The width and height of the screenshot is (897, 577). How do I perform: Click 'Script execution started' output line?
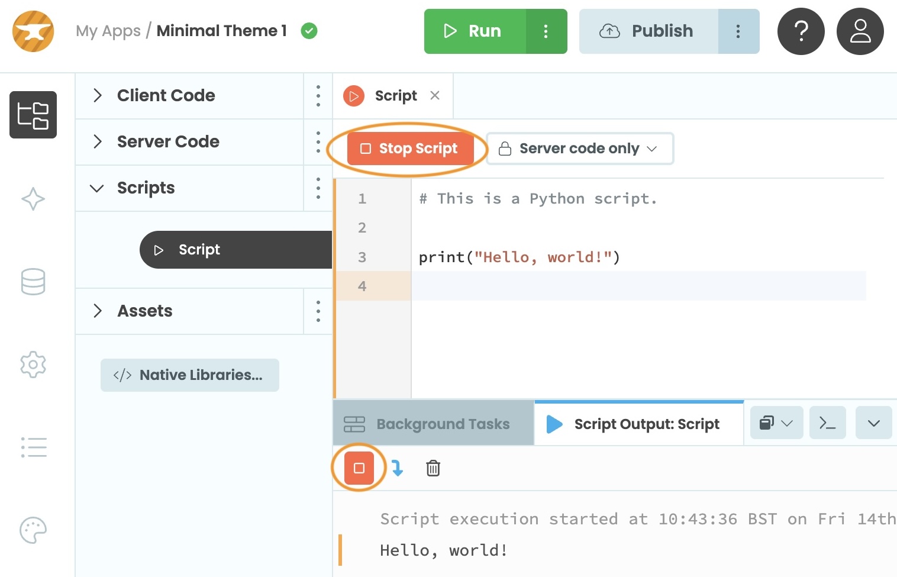638,519
